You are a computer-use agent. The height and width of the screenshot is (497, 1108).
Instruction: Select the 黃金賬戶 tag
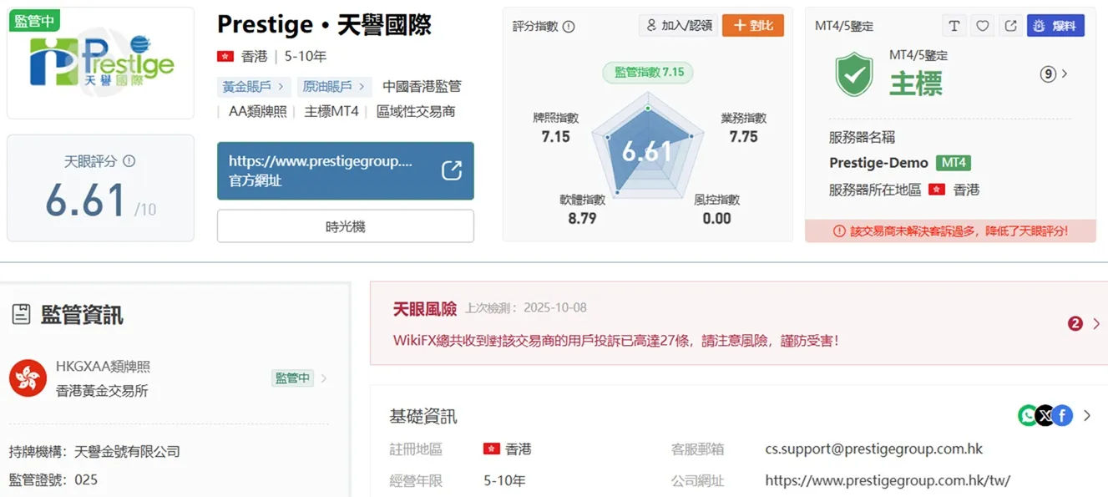pos(254,86)
